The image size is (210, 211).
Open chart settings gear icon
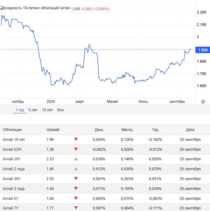[203, 102]
